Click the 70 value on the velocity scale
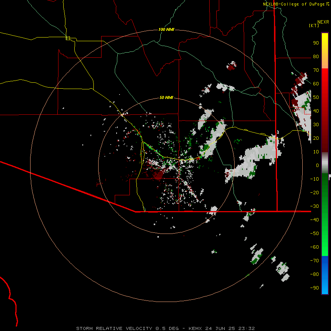 (316, 70)
